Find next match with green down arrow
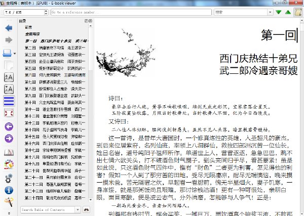304x216 pixels. coord(279,12)
